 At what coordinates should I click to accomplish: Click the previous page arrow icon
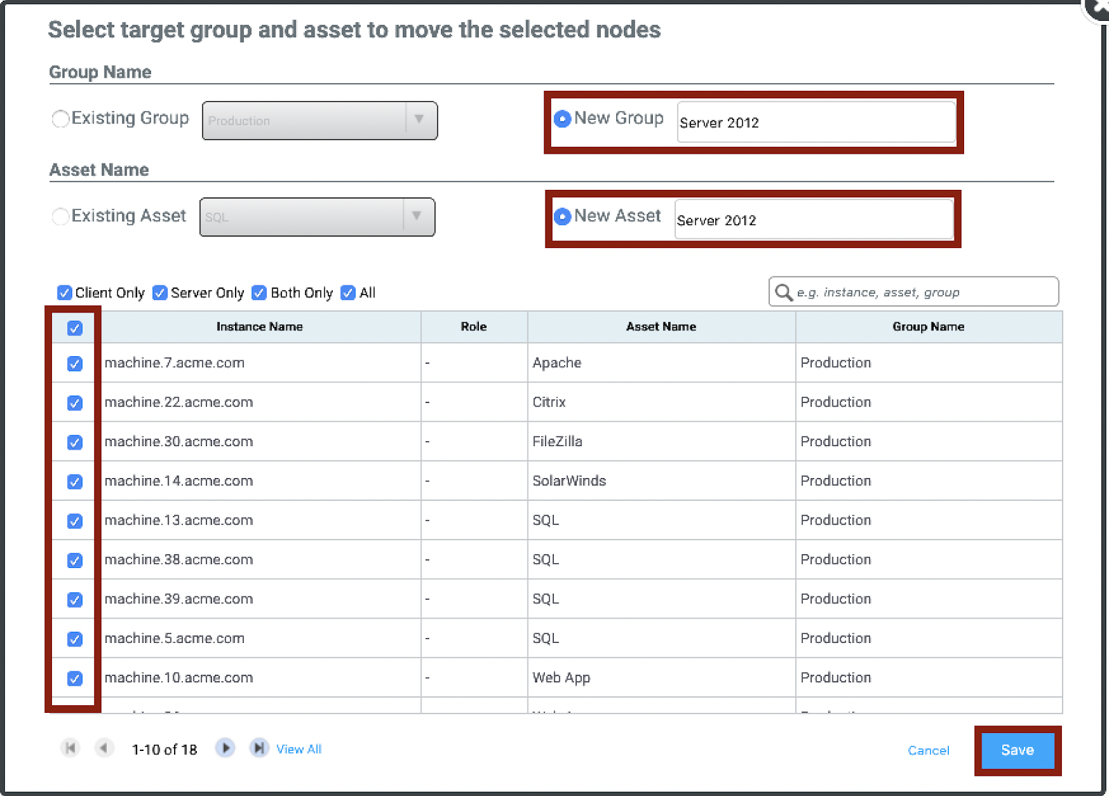104,748
